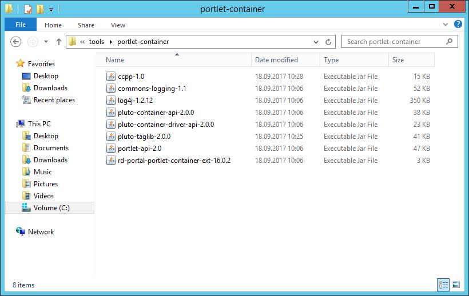Open Explorer help question mark

(x=458, y=24)
